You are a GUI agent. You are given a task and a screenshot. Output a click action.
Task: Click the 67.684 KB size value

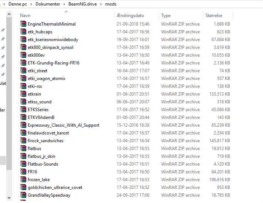[x=220, y=40]
